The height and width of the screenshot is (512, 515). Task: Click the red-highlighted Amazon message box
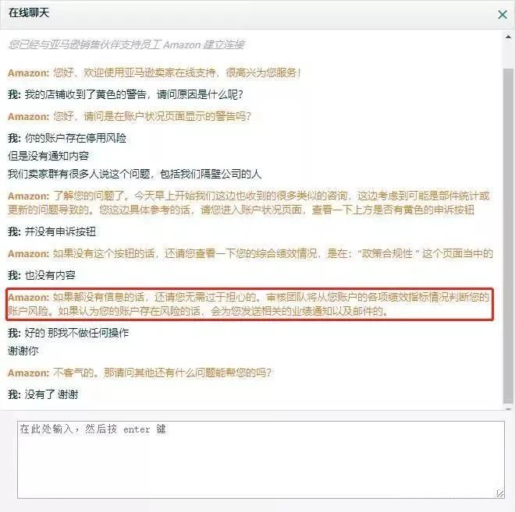(x=250, y=304)
